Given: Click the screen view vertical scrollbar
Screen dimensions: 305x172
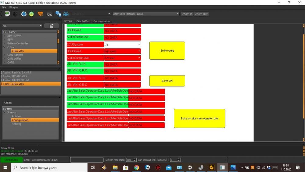Looking at the screenshot, I should tap(304, 83).
